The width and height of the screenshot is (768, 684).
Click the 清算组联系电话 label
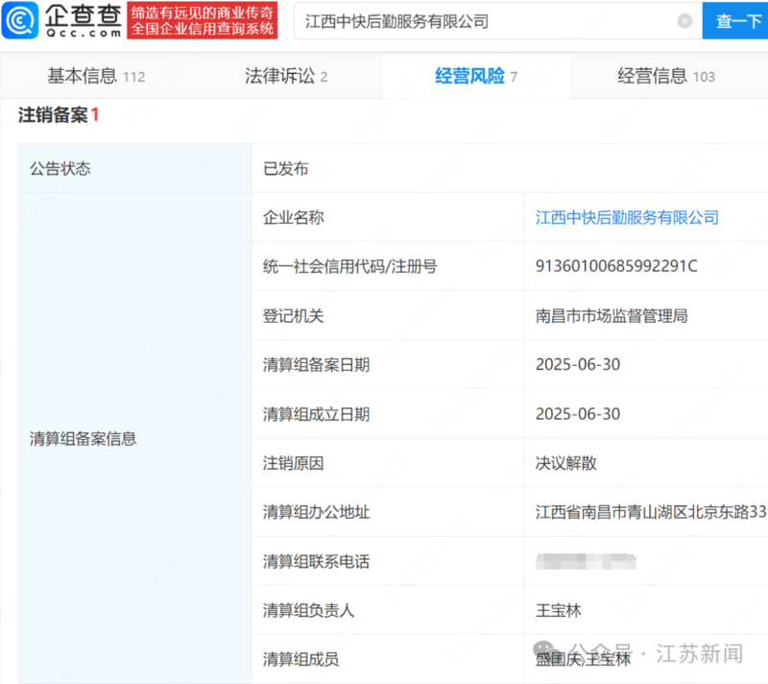(316, 561)
